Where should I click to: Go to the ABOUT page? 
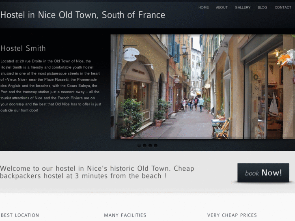(x=222, y=7)
